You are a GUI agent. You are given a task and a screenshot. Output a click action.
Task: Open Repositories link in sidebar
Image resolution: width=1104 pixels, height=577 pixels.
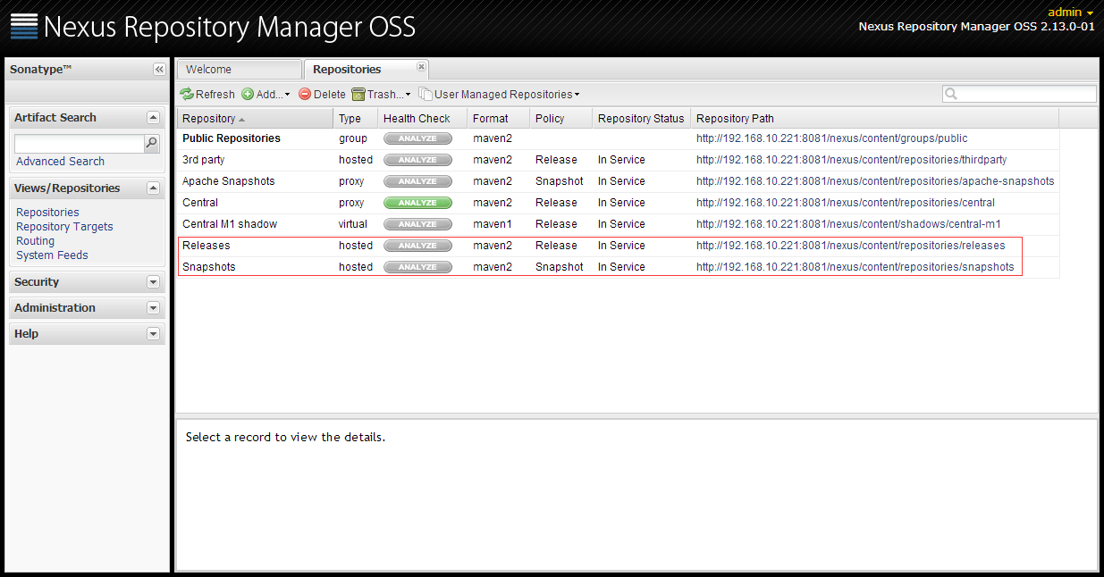pos(47,213)
